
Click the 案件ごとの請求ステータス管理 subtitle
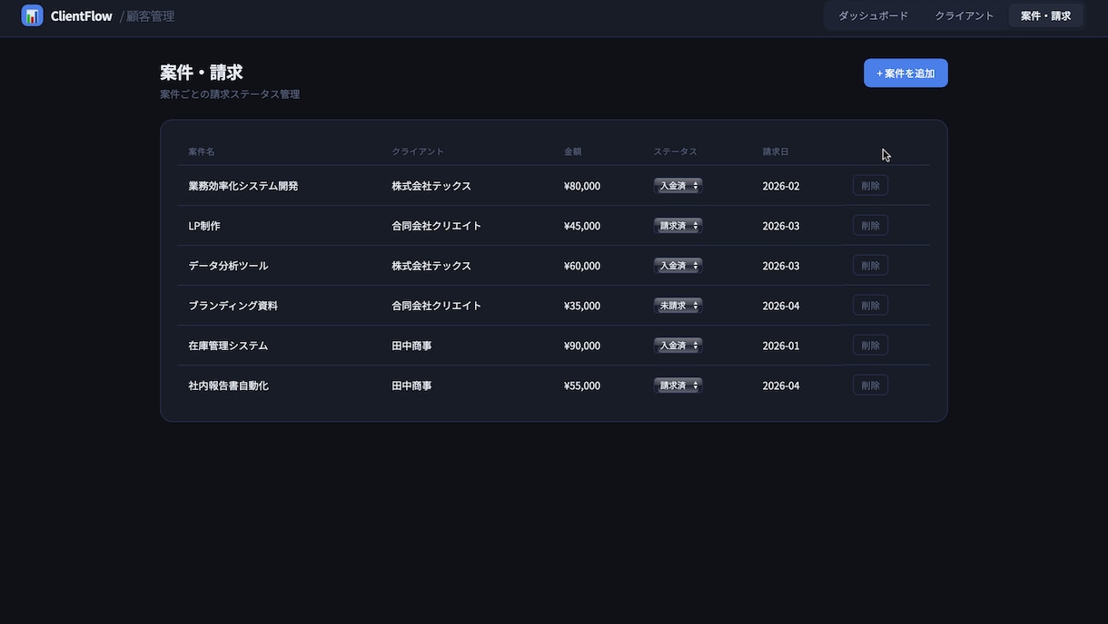point(230,94)
